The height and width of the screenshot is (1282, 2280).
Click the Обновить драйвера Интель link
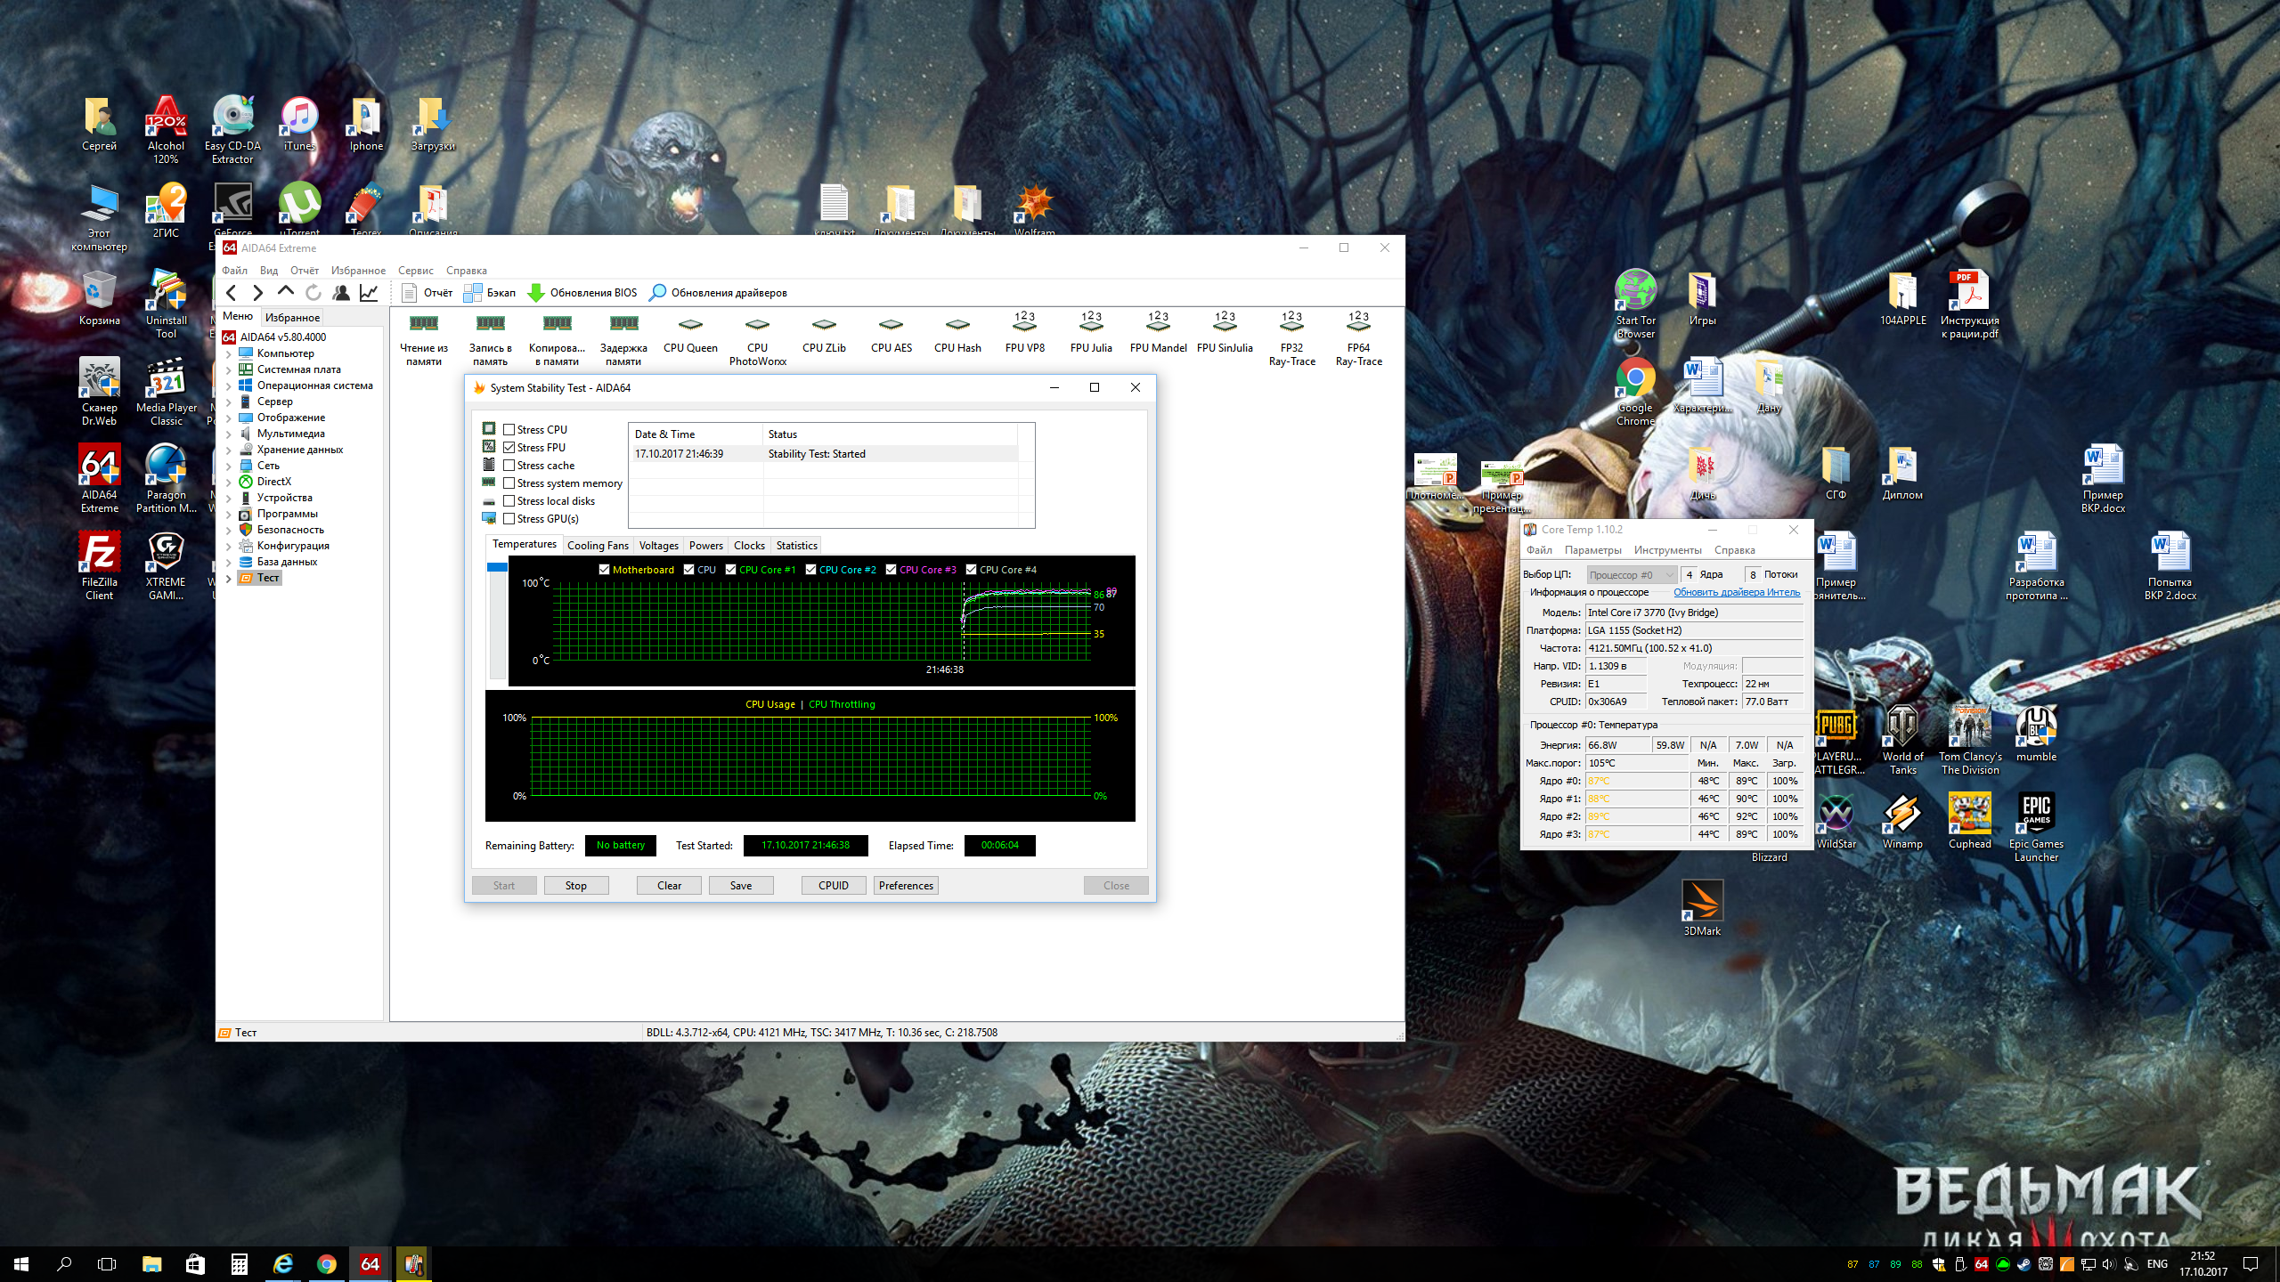tap(1736, 592)
